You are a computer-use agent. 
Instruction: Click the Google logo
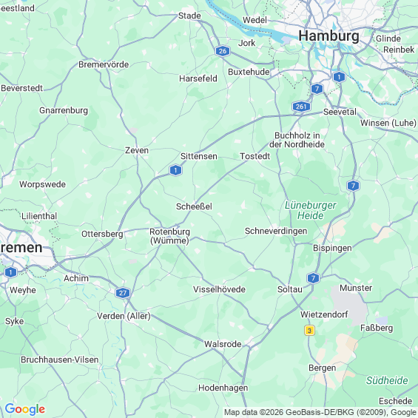25,409
